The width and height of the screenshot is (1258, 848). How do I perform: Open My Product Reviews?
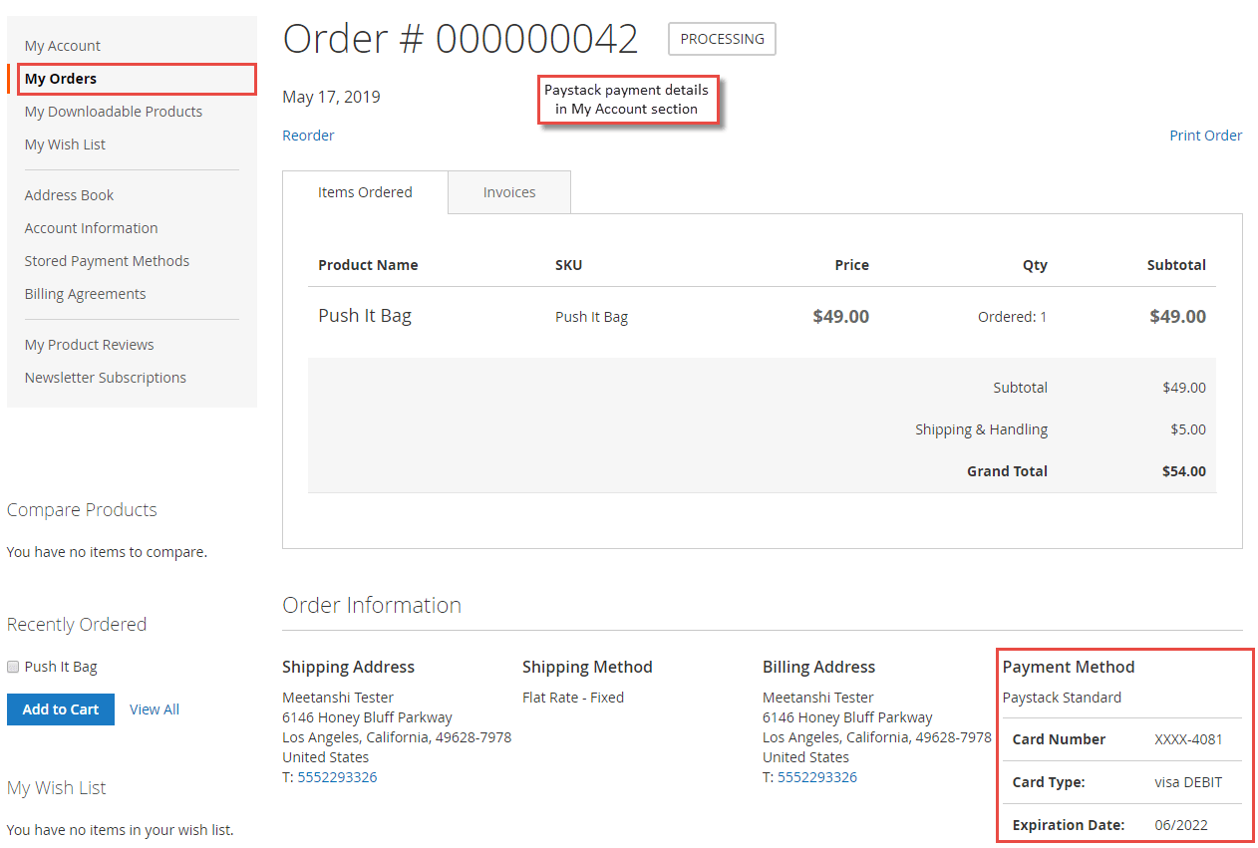point(89,344)
